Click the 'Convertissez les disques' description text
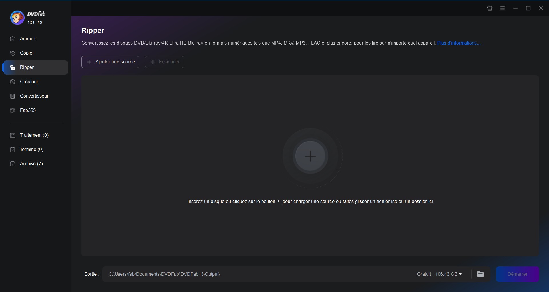This screenshot has width=549, height=292. 258,43
